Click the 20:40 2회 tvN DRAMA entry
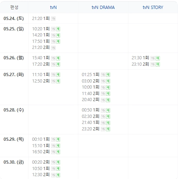Screen dimensions: 178x179 tap(90, 100)
